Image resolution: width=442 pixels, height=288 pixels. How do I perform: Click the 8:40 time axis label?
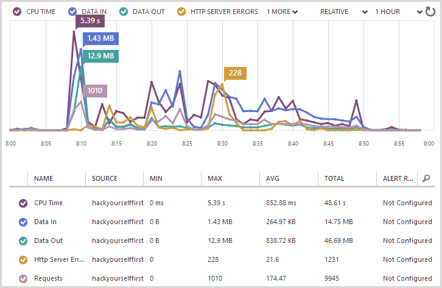click(293, 144)
